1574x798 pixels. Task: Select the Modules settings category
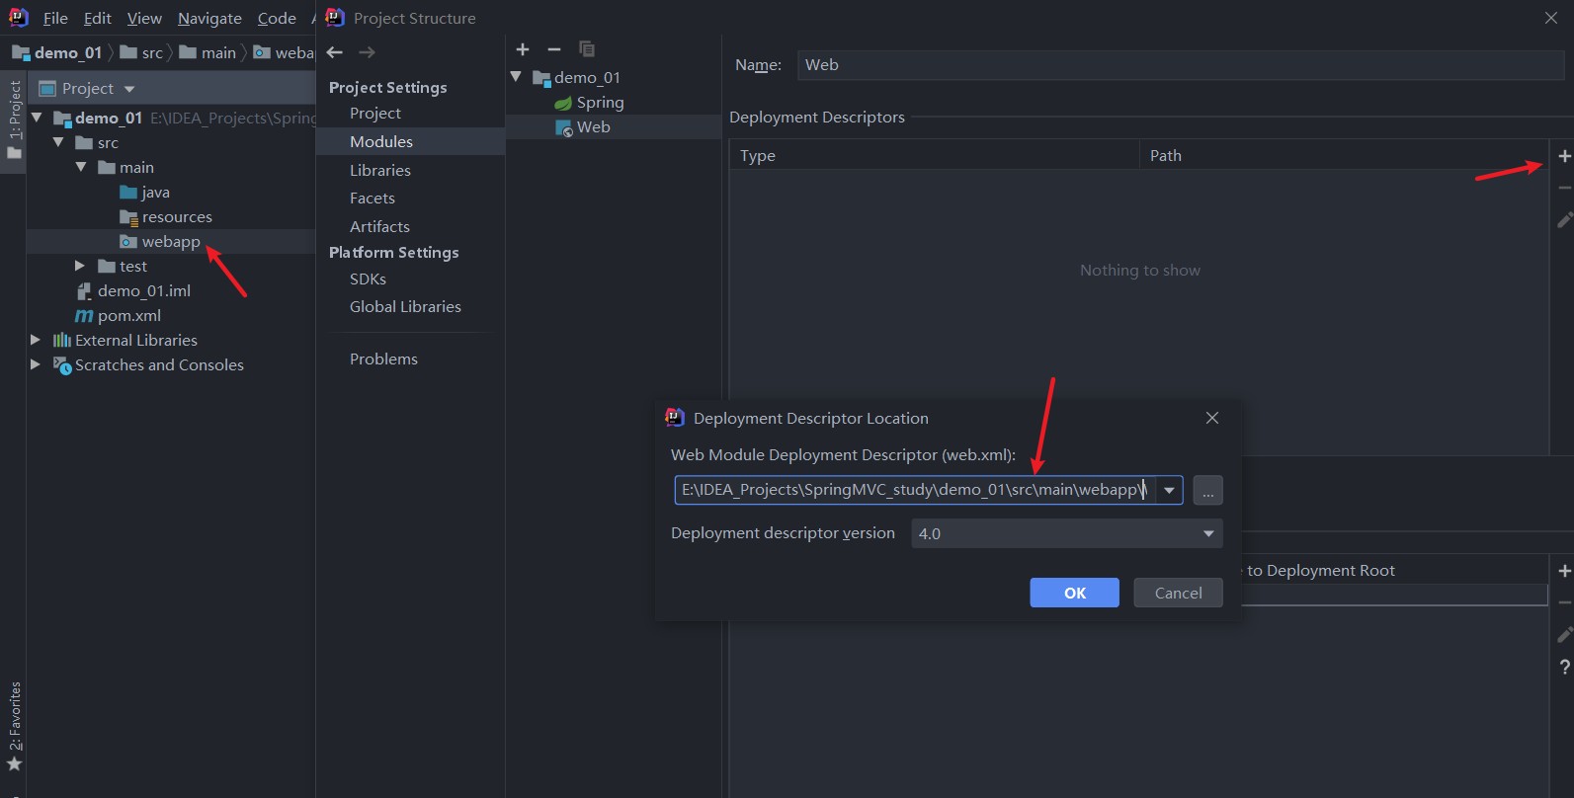click(410, 141)
